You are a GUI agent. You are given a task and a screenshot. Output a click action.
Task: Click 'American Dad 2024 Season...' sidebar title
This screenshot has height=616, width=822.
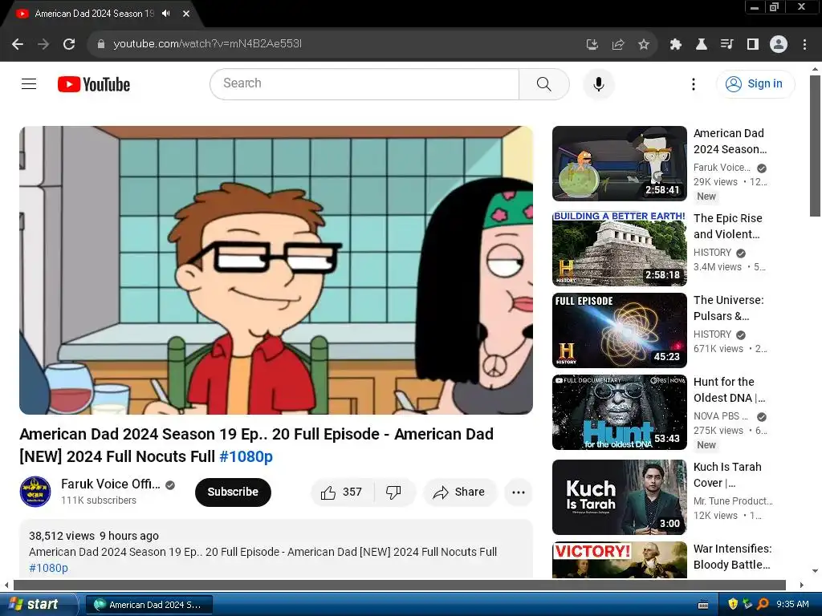[x=730, y=141]
